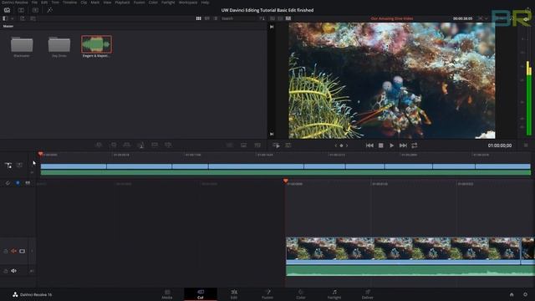535x301 pixels.
Task: Open the Transitions panel icon
Action: [21, 10]
